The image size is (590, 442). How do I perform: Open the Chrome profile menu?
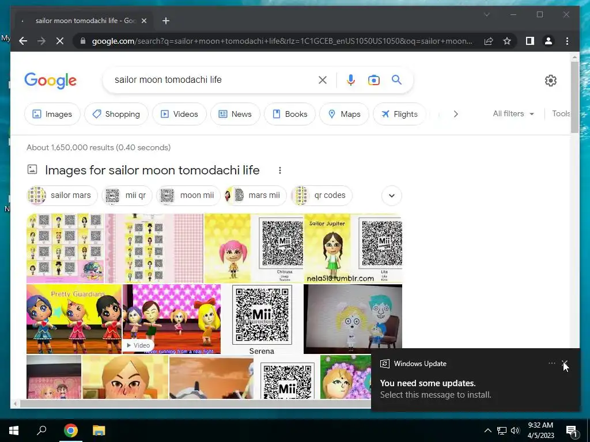[549, 41]
